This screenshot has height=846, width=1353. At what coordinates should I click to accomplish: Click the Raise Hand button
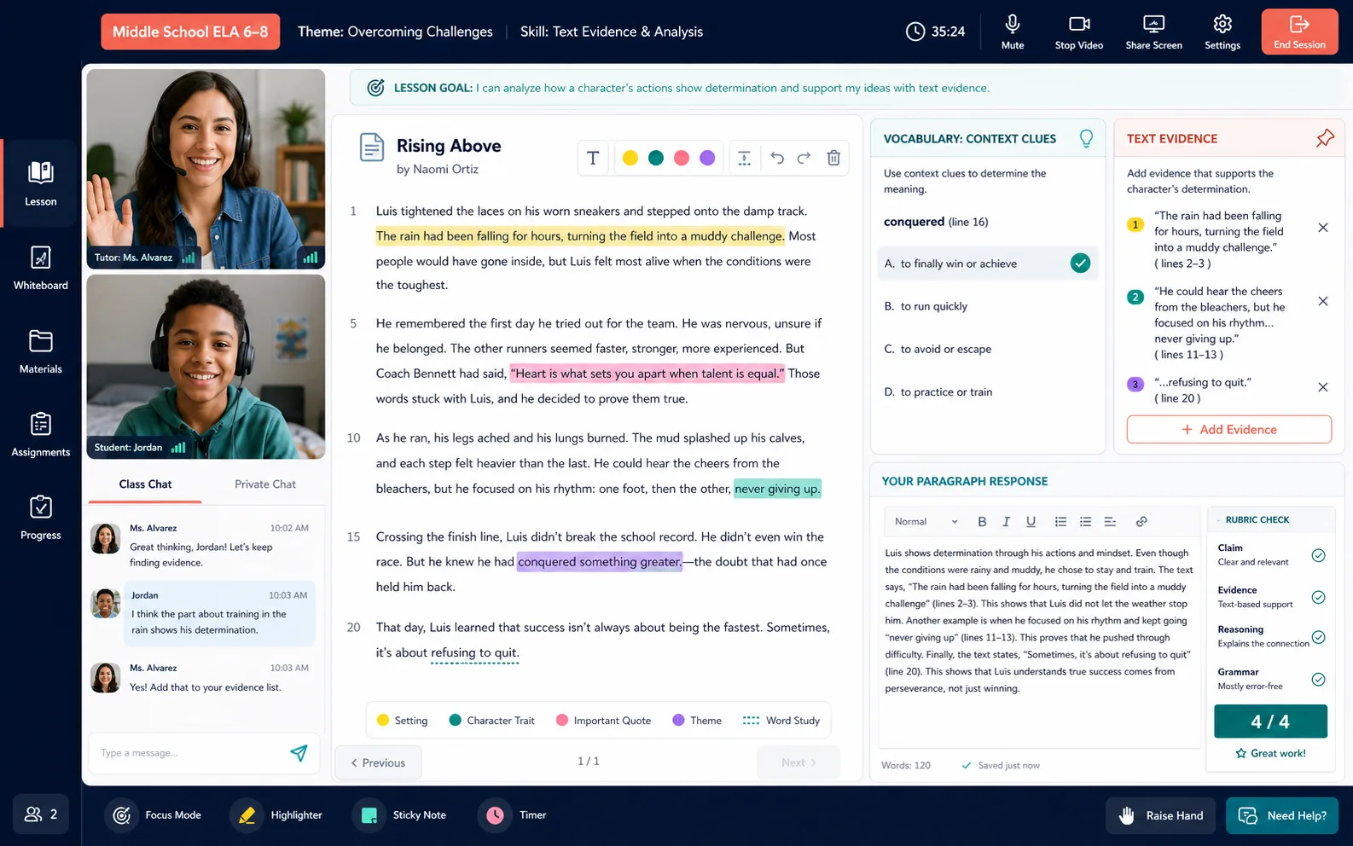click(1160, 815)
